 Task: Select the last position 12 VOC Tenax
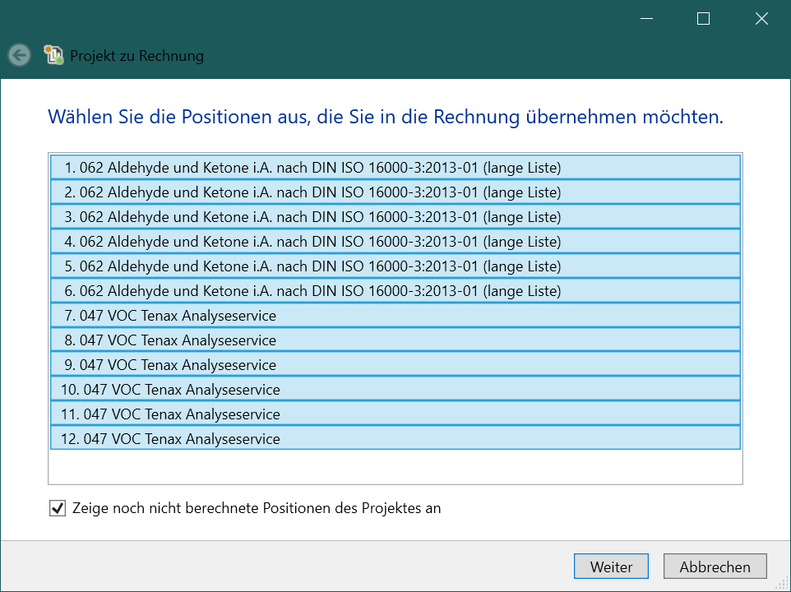pyautogui.click(x=395, y=439)
